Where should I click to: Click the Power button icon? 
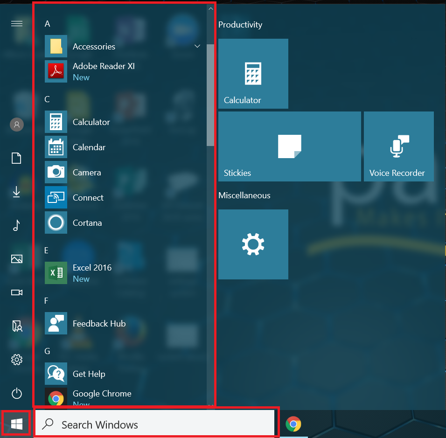point(17,393)
